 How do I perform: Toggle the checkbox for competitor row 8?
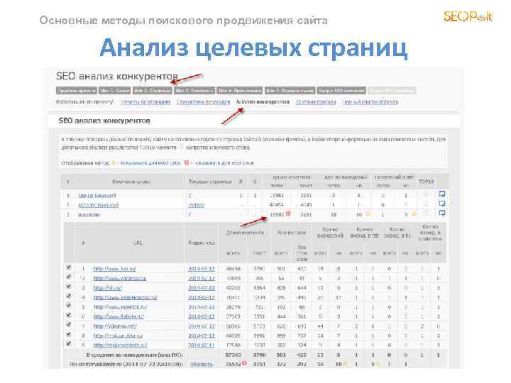68,334
